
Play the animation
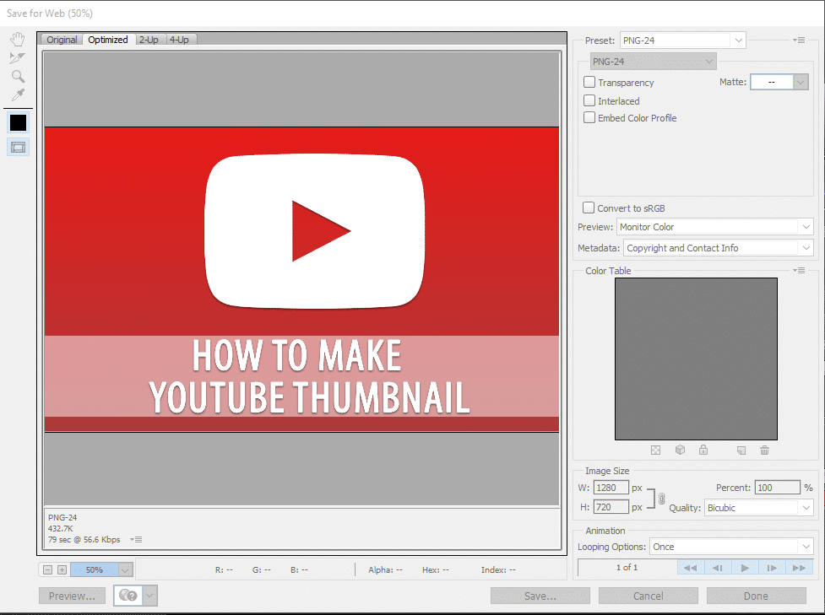[745, 568]
